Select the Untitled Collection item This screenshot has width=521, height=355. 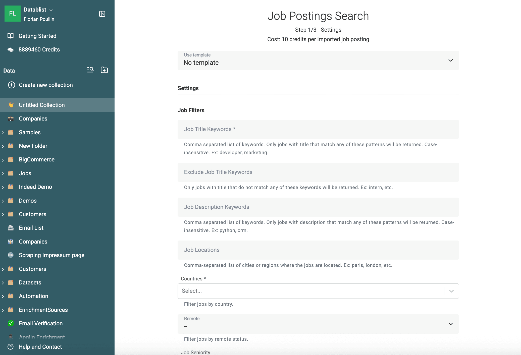tap(42, 105)
